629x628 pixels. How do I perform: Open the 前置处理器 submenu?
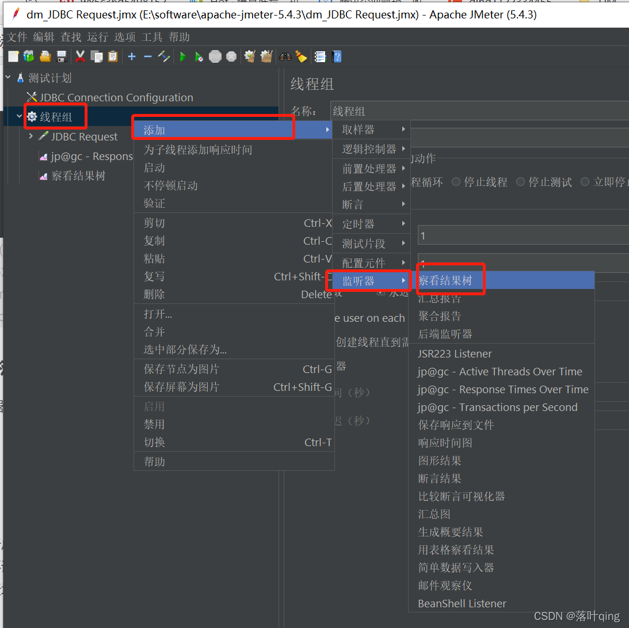point(372,169)
